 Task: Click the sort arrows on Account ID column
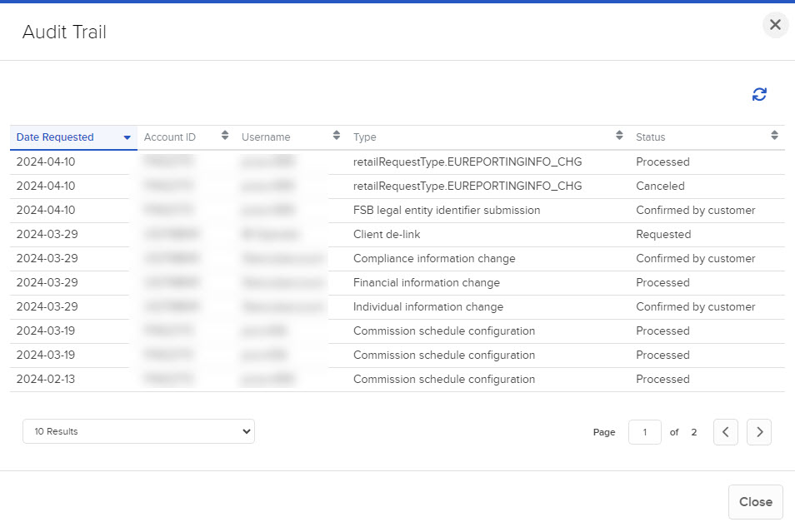(x=223, y=136)
